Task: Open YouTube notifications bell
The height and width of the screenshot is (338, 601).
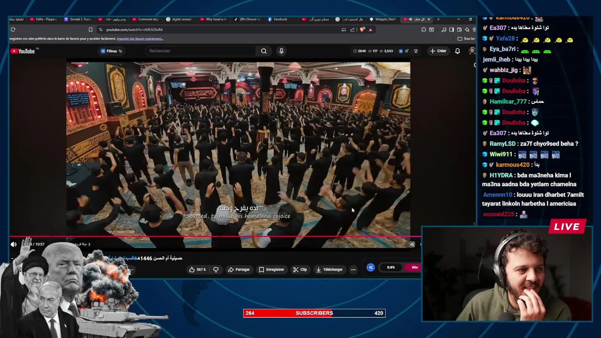Action: pos(457,51)
